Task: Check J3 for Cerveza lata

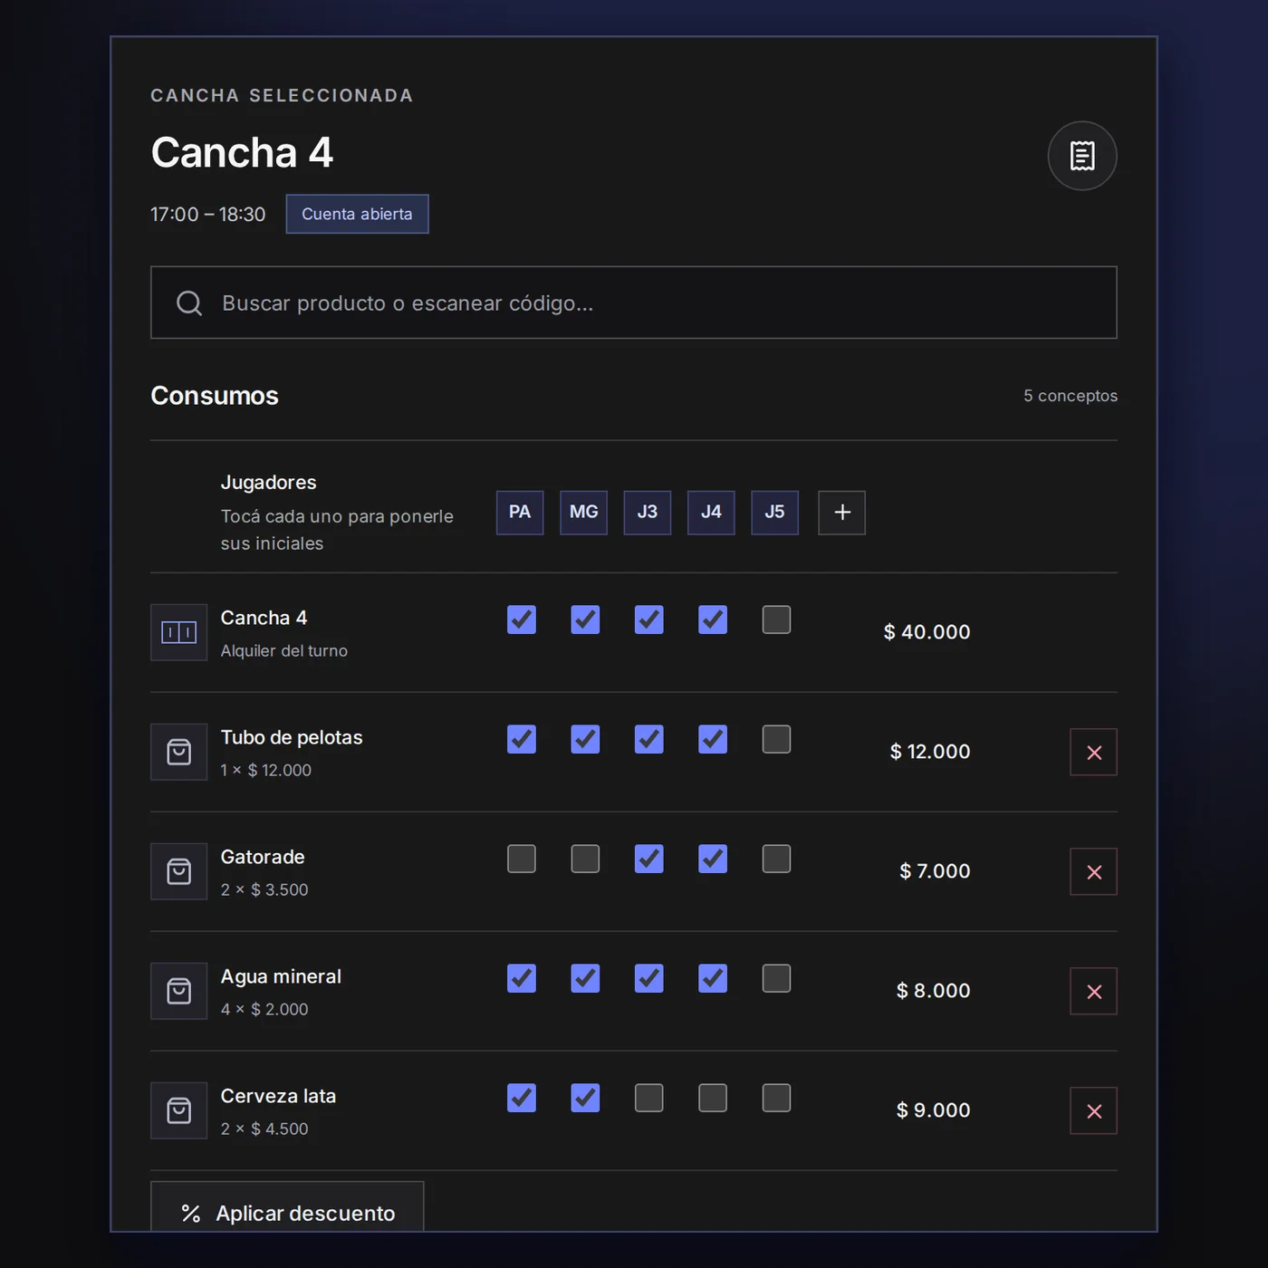Action: [648, 1098]
